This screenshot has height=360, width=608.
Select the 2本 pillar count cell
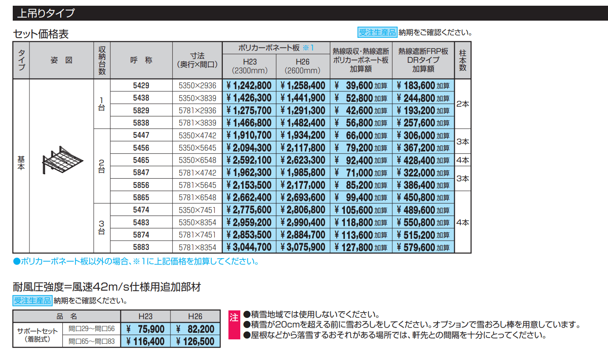[463, 104]
